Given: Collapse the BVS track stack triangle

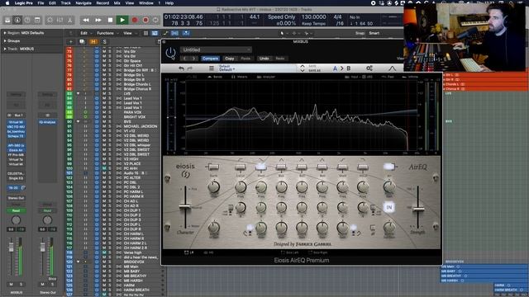Looking at the screenshot, I should (79, 121).
